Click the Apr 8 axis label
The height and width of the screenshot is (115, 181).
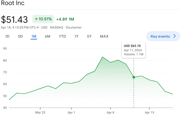[x=110, y=112]
